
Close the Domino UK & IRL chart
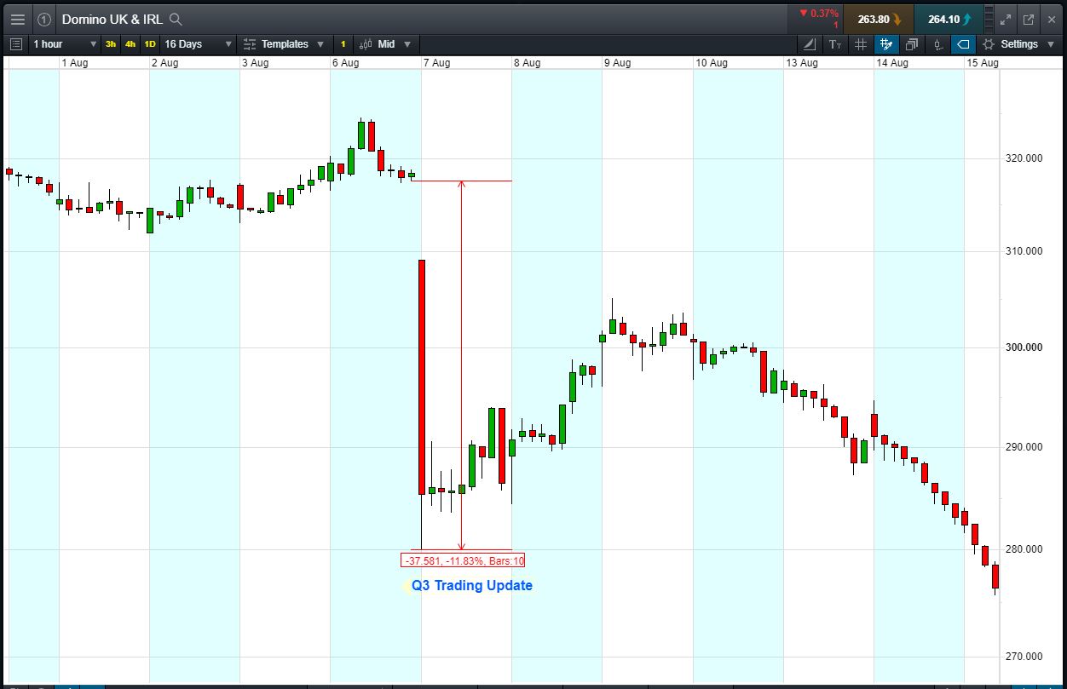coord(1052,19)
